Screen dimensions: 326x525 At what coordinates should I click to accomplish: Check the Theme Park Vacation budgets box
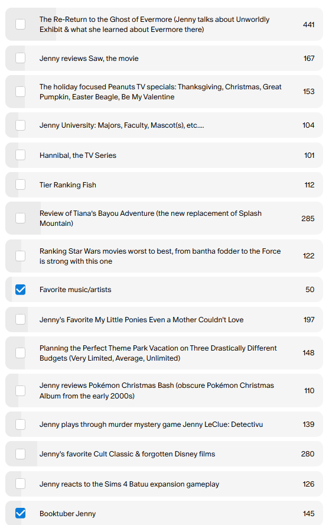coord(21,353)
